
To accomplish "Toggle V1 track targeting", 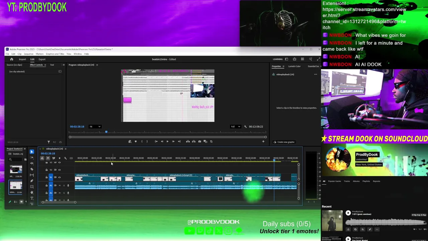I will [51, 177].
